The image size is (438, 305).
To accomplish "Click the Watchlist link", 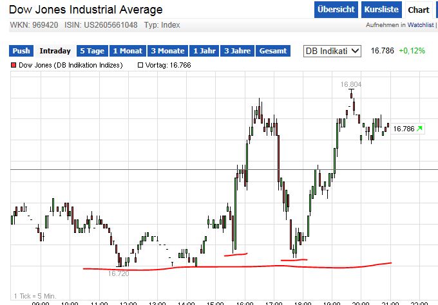I will 421,25.
